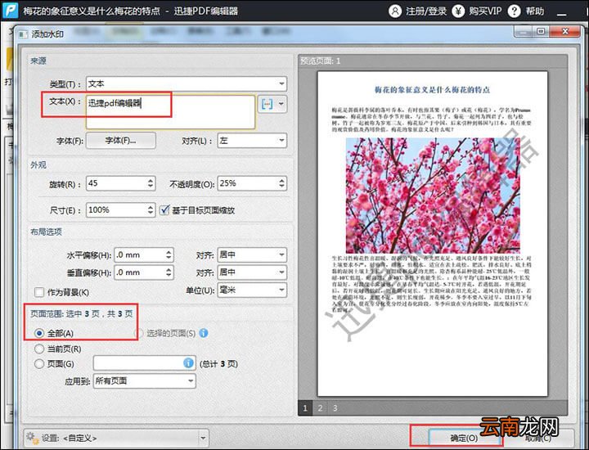
Task: Click info icon next to 选择的页面(S)
Action: (204, 333)
